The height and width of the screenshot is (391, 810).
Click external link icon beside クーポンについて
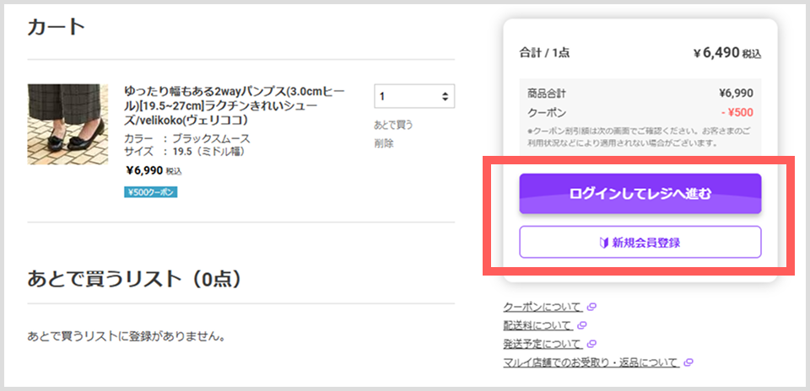[592, 307]
